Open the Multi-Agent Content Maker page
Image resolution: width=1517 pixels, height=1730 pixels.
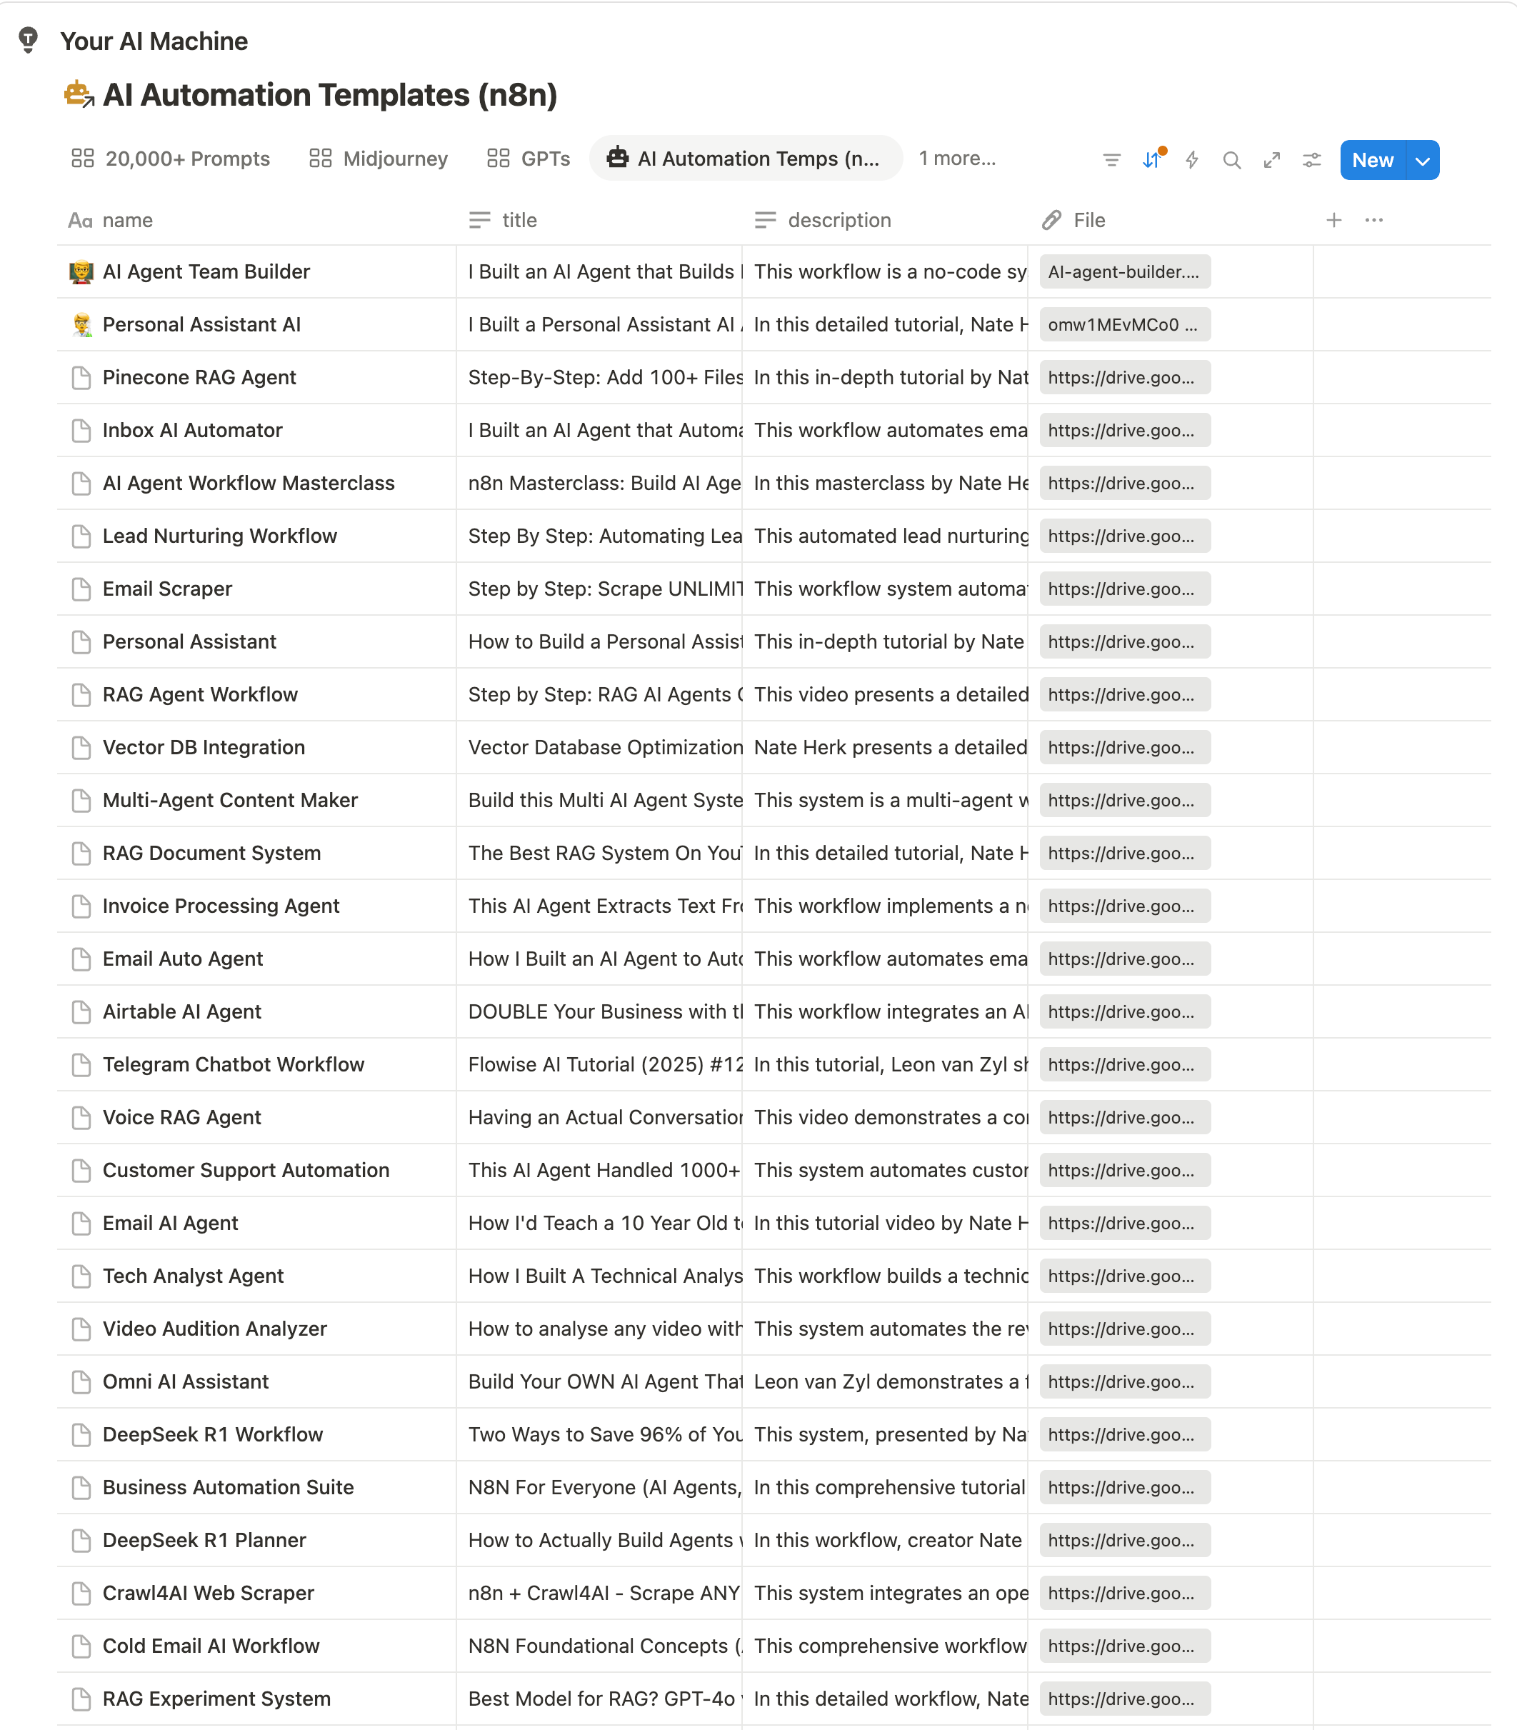click(x=230, y=800)
